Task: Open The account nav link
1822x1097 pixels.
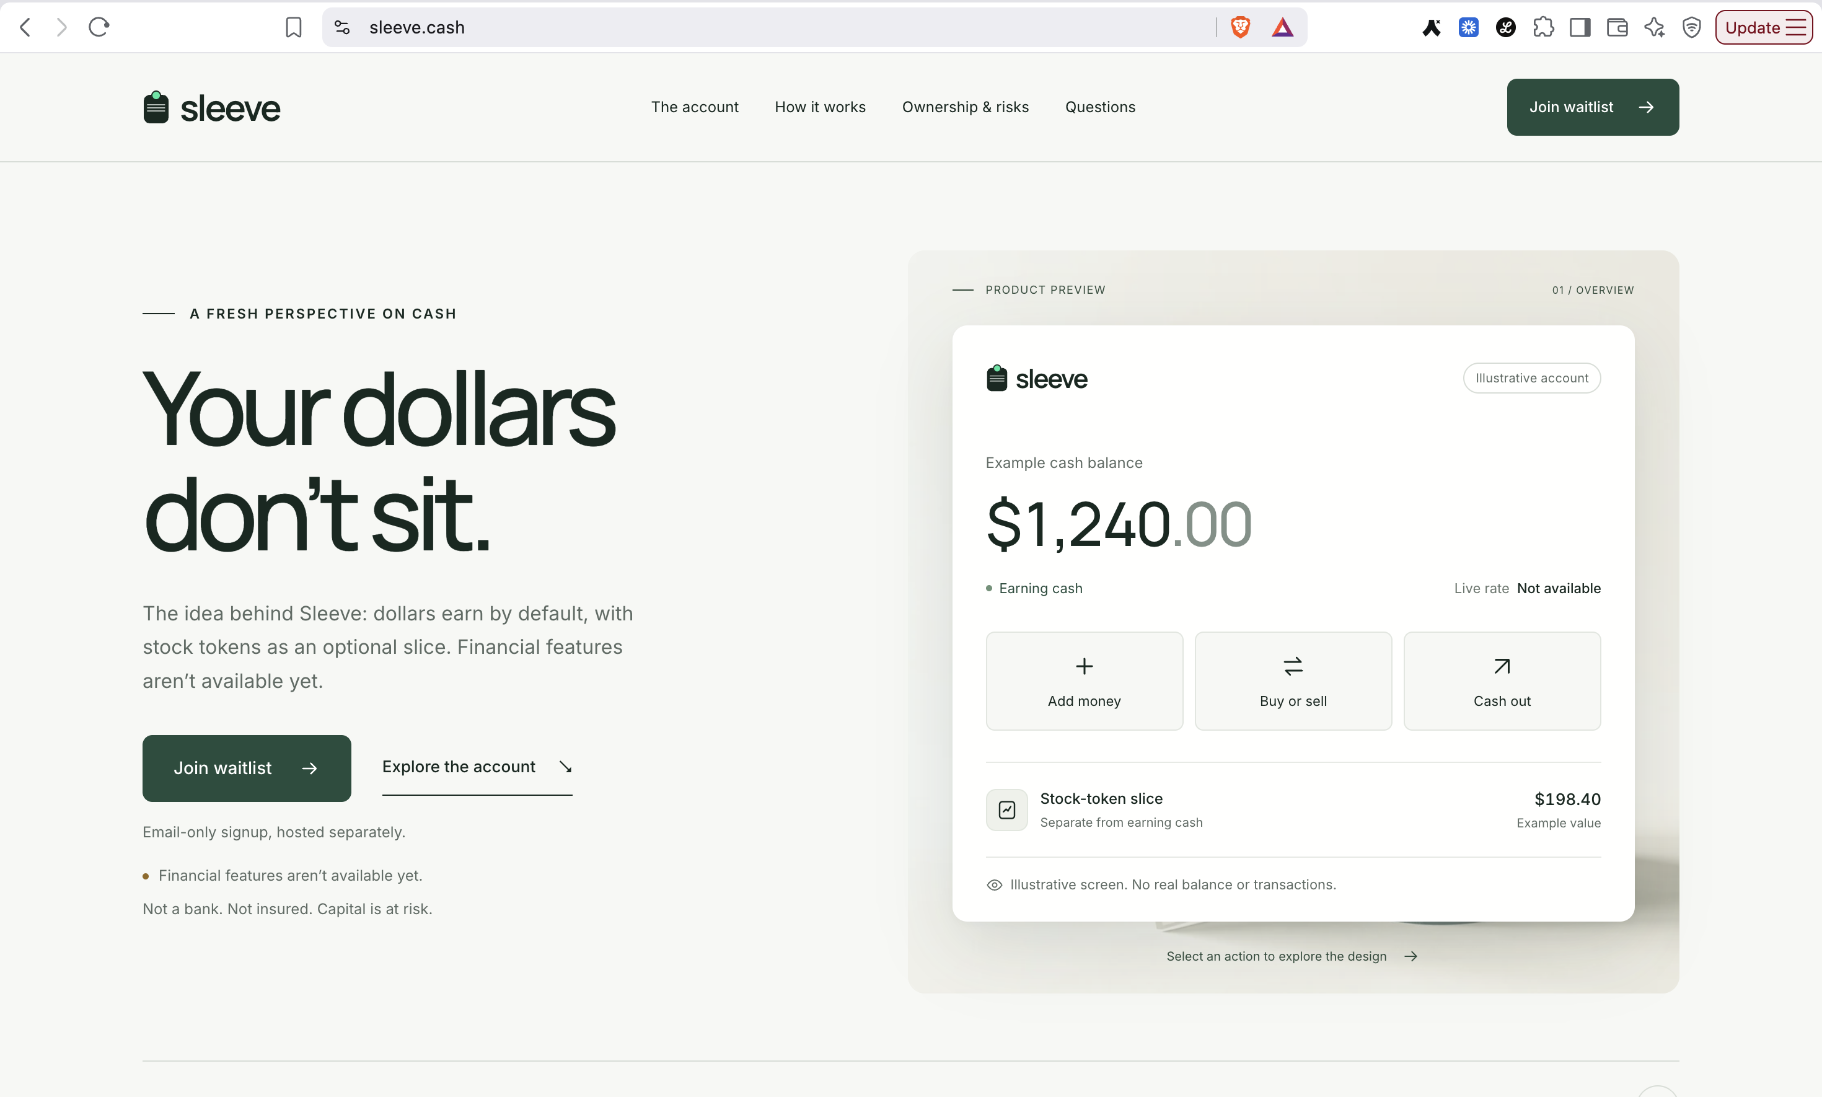Action: point(694,107)
